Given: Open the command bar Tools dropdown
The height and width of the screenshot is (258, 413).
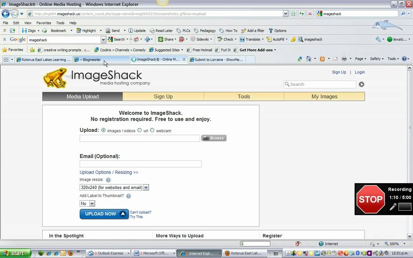Looking at the screenshot, I should 393,59.
